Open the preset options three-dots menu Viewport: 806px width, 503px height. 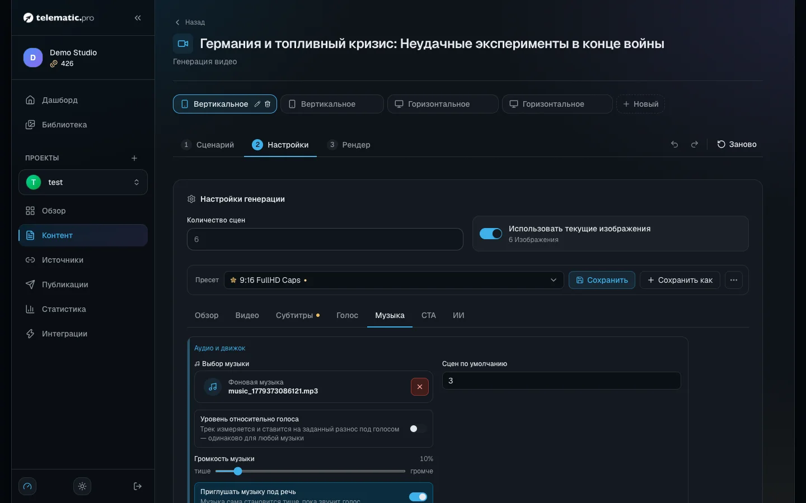[734, 280]
